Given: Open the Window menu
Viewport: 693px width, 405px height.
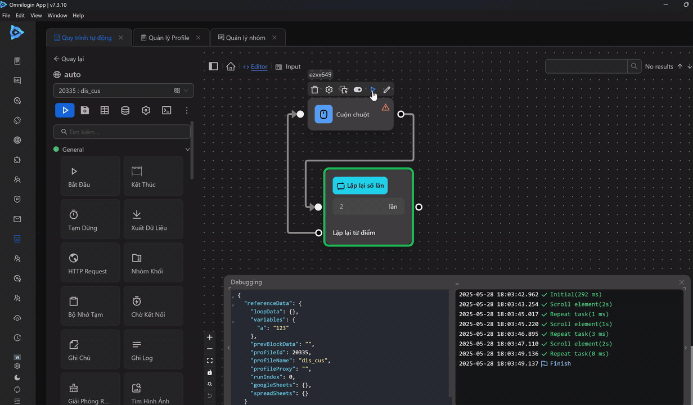Looking at the screenshot, I should (x=57, y=16).
